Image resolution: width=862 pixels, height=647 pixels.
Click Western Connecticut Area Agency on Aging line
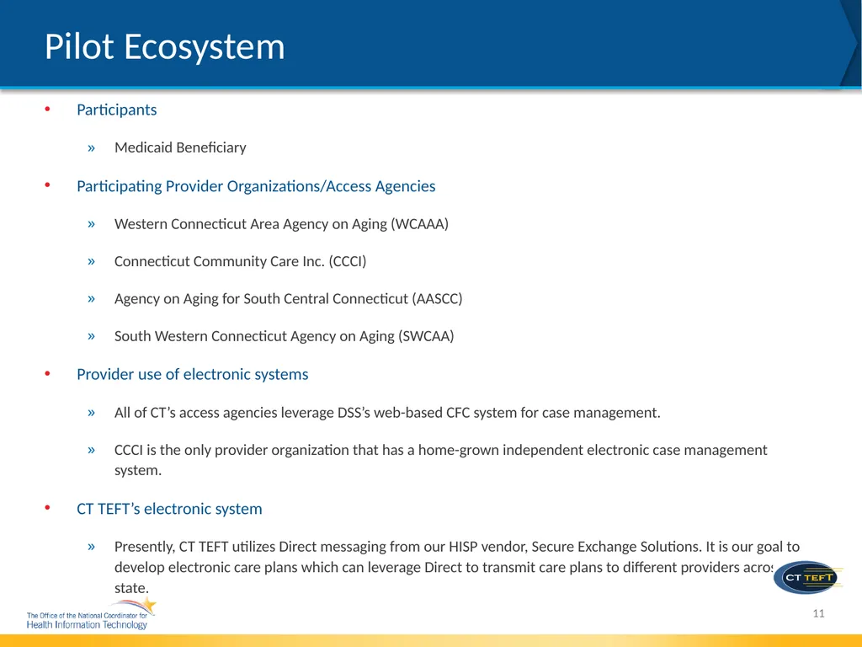pos(281,224)
